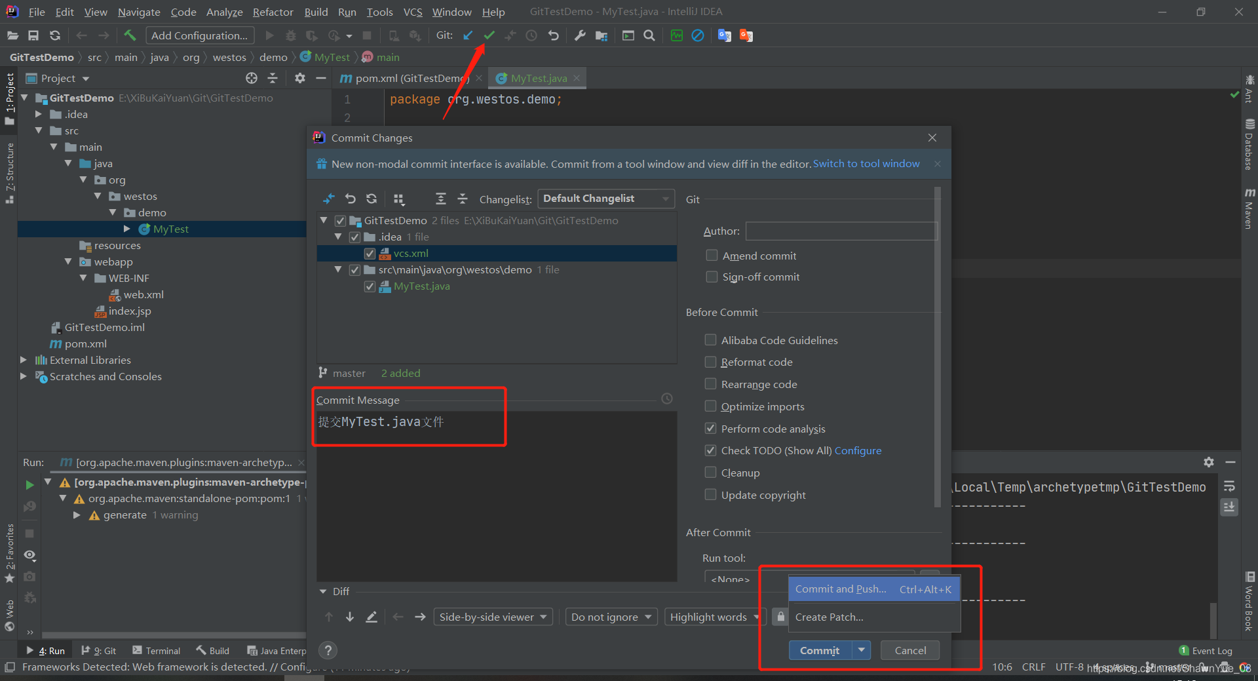Collapse all in Project panel
The height and width of the screenshot is (681, 1258).
tap(273, 79)
